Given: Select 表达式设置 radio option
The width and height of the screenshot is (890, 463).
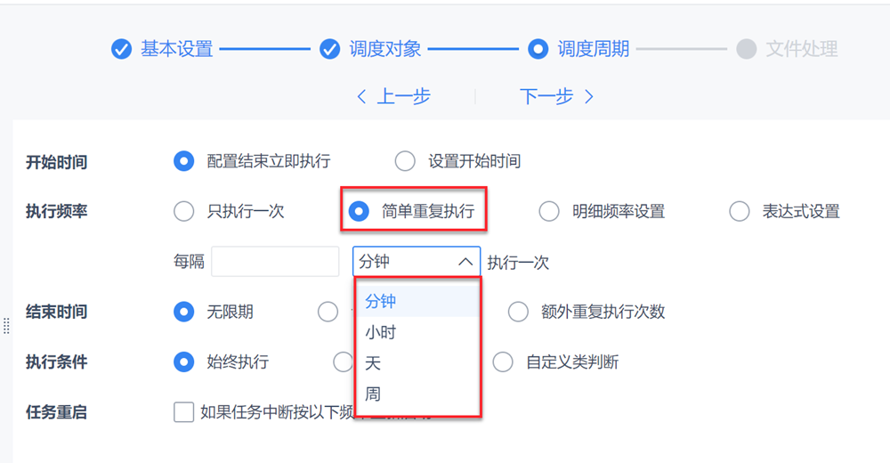Looking at the screenshot, I should click(739, 211).
